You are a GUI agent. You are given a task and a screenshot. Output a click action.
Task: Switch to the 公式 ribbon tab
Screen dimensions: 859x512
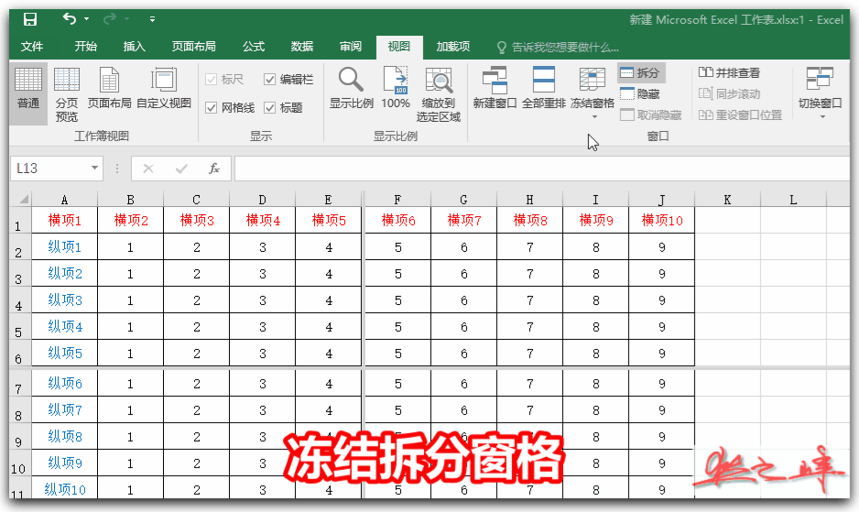[254, 47]
